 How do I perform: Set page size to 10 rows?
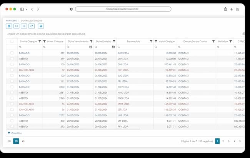pyautogui.click(x=9, y=141)
